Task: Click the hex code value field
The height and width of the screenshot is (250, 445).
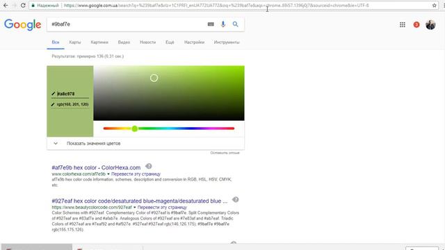Action: point(72,94)
